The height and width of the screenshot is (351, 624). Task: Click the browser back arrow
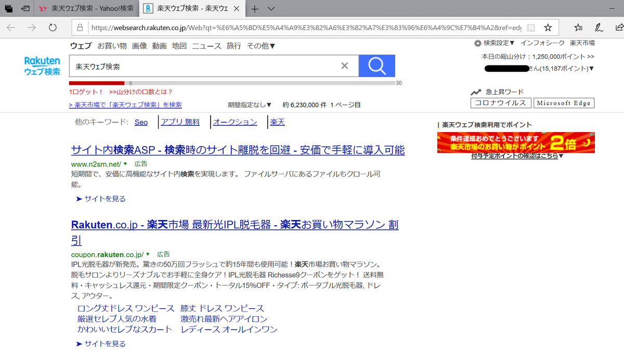click(x=11, y=28)
